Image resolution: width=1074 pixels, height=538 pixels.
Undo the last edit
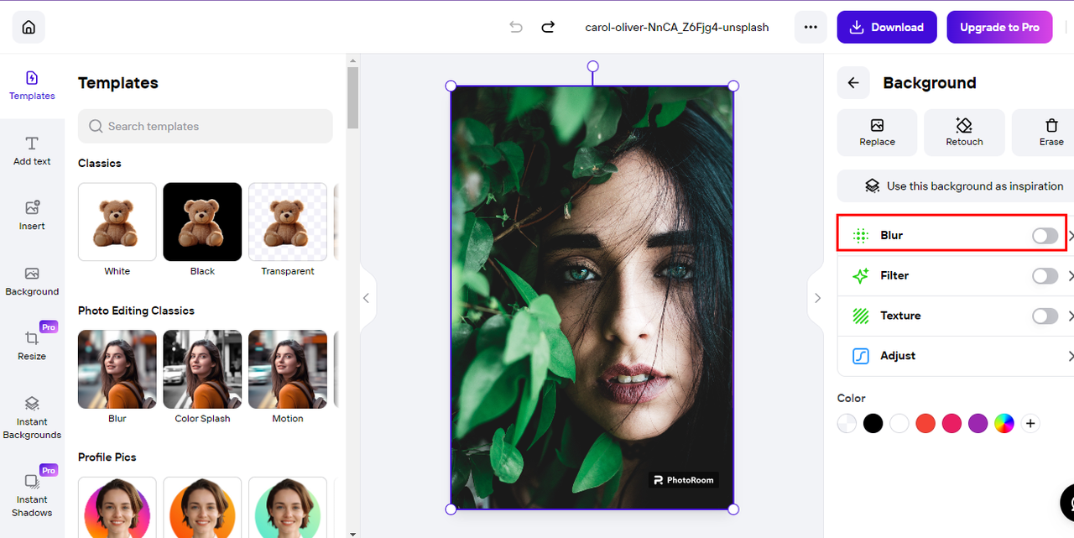(516, 27)
